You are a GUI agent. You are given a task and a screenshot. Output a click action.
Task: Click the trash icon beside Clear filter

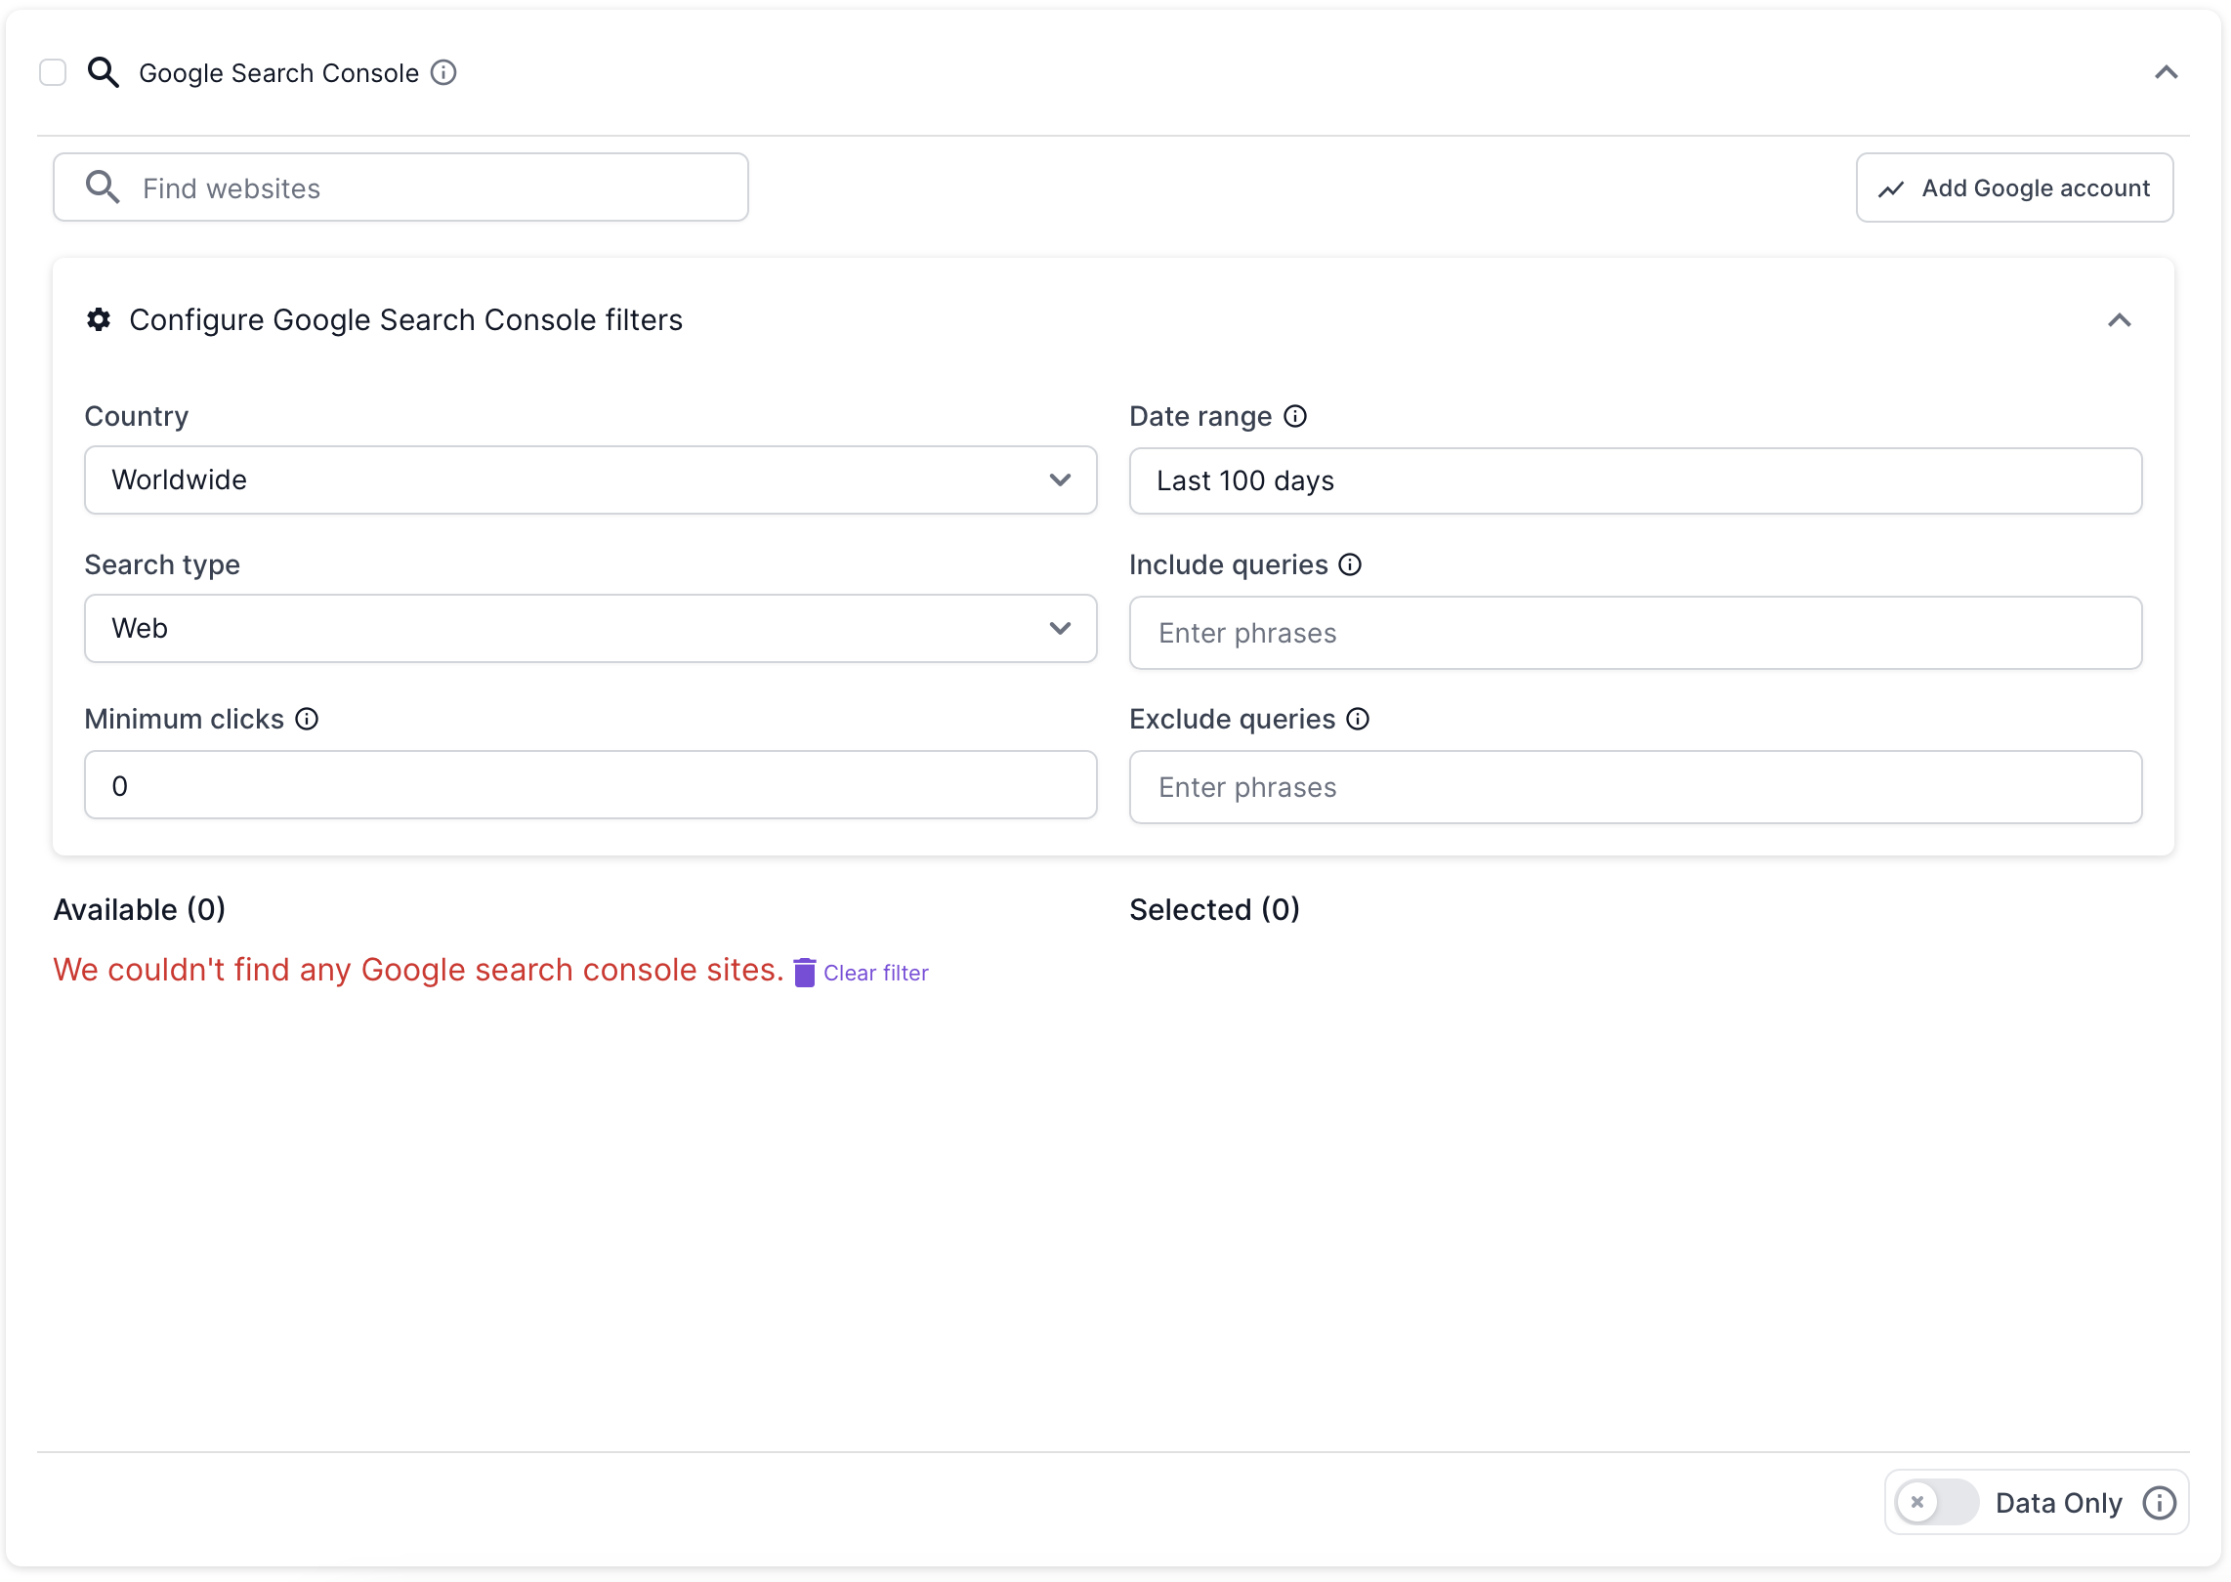click(x=804, y=973)
